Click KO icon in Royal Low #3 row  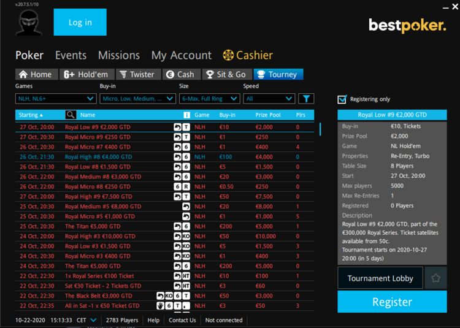pos(186,246)
